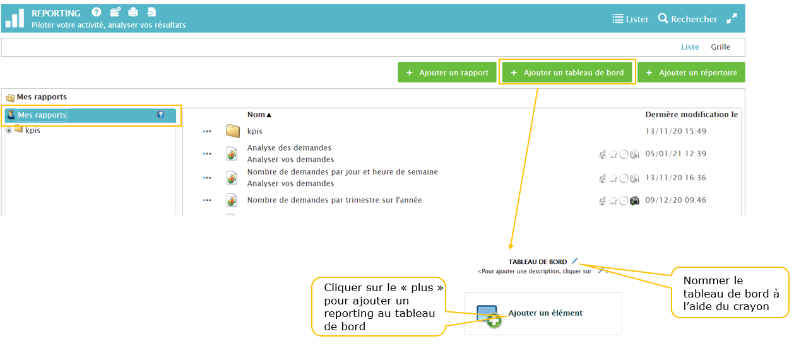Click the export document icon in header
The height and width of the screenshot is (346, 794).
click(x=151, y=12)
